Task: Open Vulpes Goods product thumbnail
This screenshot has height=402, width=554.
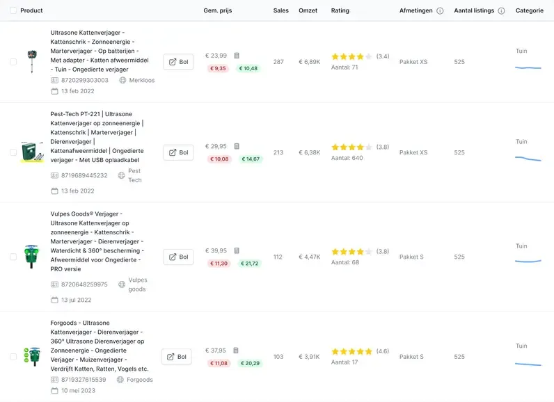Action: tap(31, 257)
